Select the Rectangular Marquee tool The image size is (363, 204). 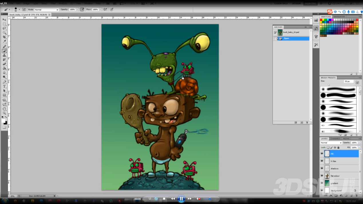tap(4, 24)
